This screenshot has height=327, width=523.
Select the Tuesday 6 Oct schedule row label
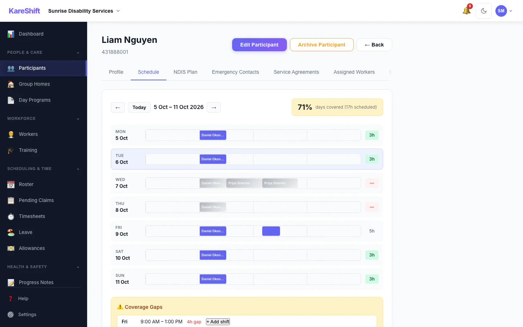point(122,159)
